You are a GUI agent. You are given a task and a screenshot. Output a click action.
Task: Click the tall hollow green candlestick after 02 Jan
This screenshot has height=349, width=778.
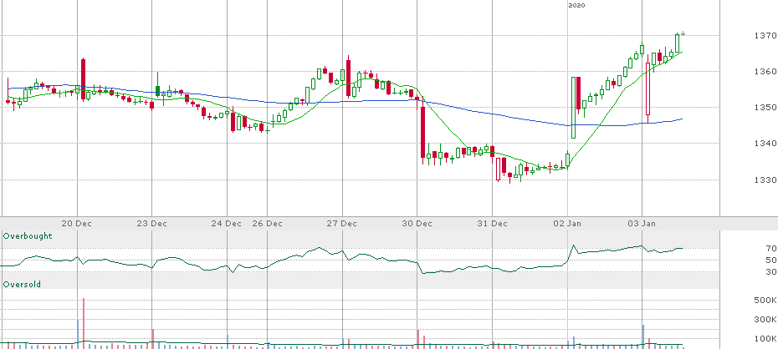(x=574, y=108)
